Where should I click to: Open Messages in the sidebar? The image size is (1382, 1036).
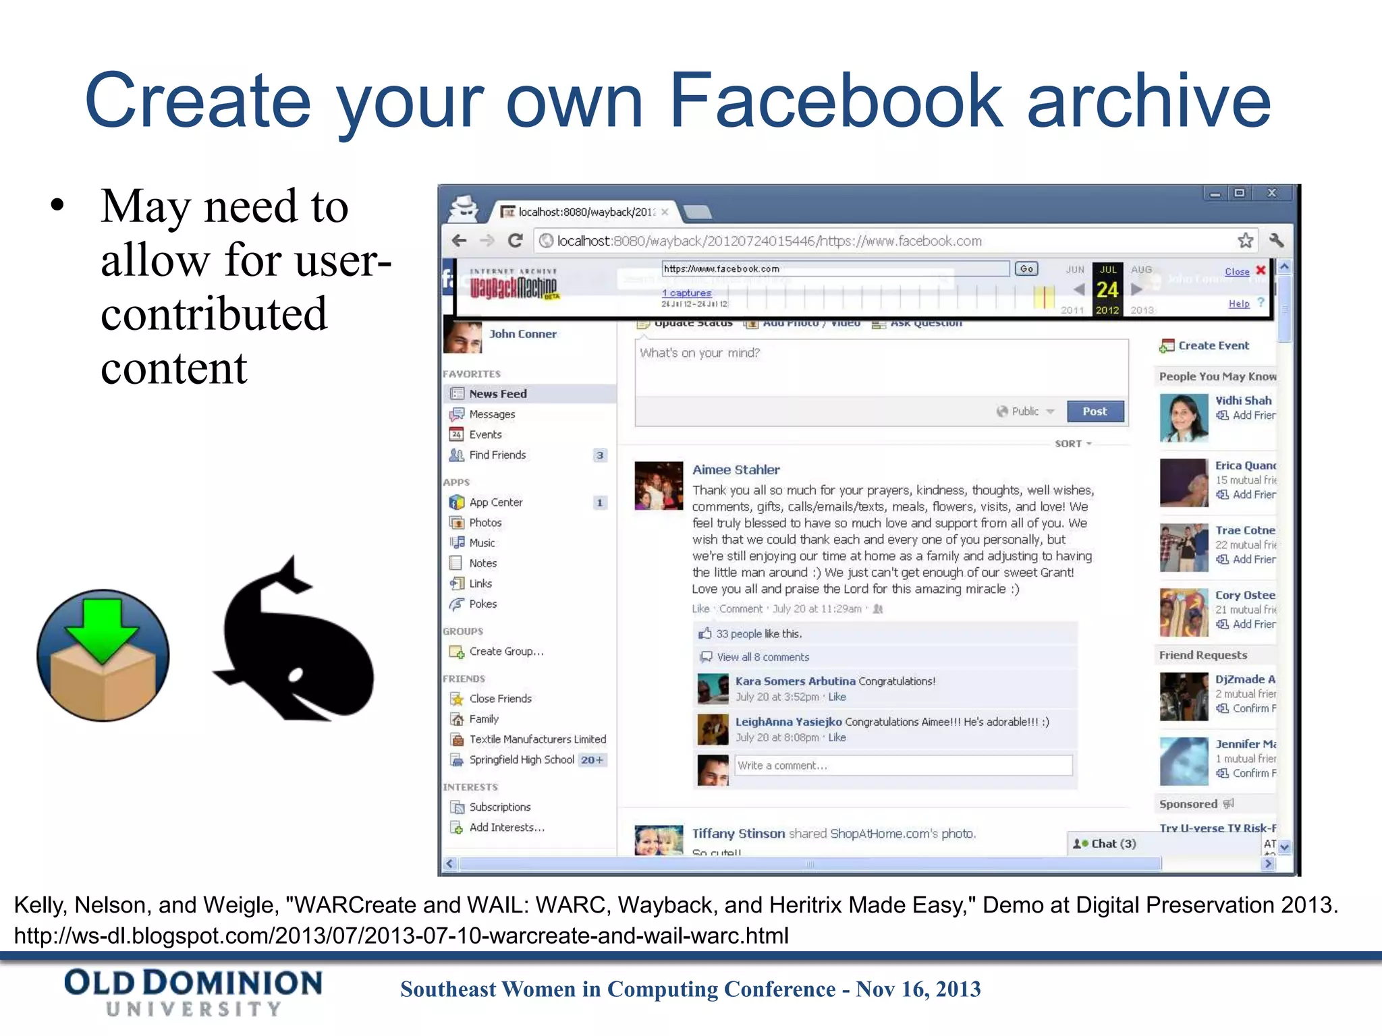pos(492,414)
